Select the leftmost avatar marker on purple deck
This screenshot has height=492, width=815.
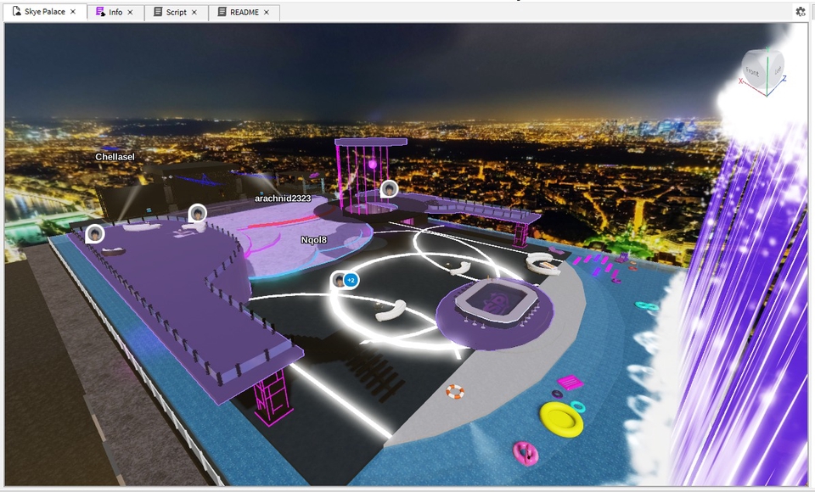[x=95, y=233]
